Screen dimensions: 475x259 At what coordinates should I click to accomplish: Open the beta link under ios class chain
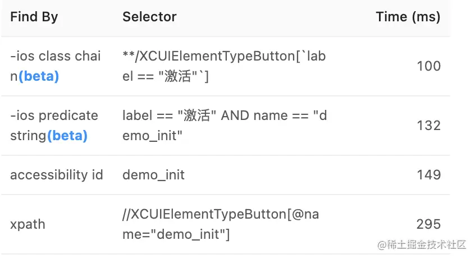[x=39, y=76]
